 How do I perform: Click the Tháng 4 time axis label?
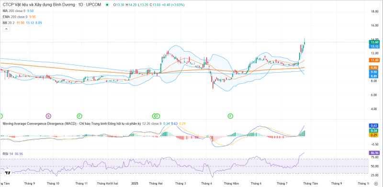tap(207, 183)
